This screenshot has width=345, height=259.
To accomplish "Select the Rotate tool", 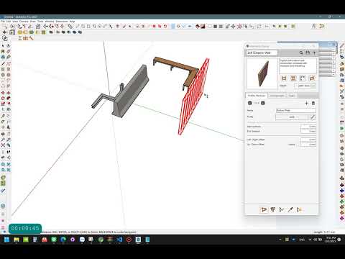I will 3,99.
